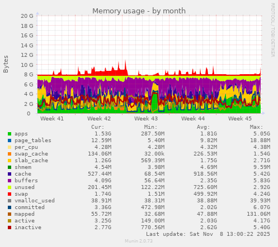The height and width of the screenshot is (247, 278).
Task: Click the 'Week 45' axis label
Action: tap(240, 119)
